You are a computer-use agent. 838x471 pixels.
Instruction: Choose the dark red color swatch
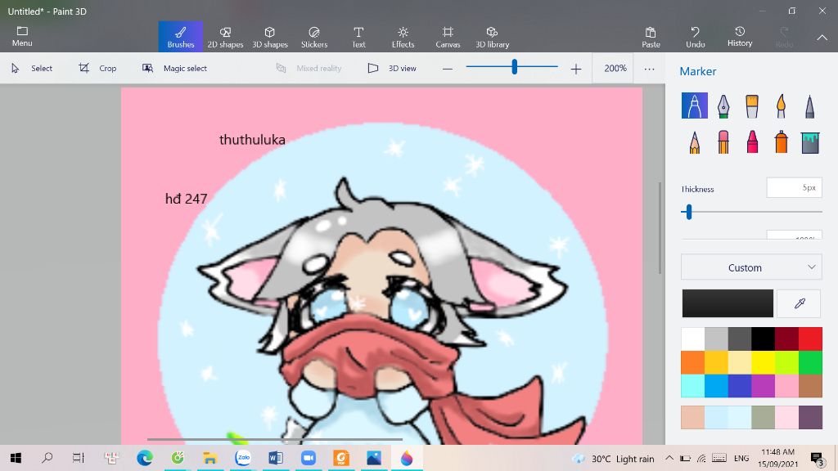coord(786,339)
